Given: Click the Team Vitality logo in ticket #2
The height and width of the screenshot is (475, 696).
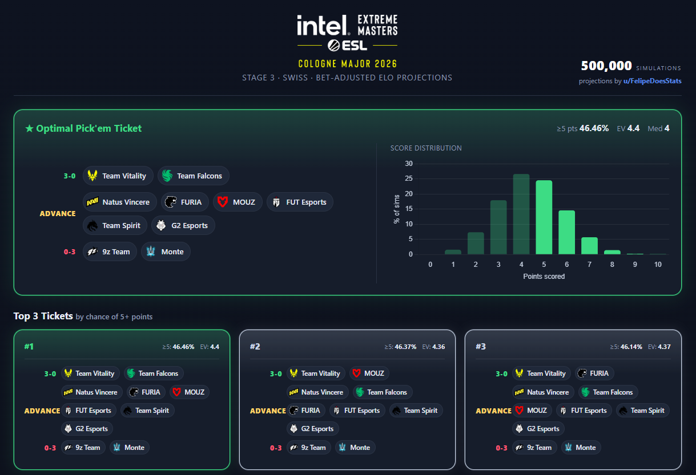Looking at the screenshot, I should pos(294,373).
